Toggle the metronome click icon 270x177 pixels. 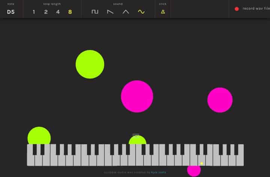tap(163, 12)
